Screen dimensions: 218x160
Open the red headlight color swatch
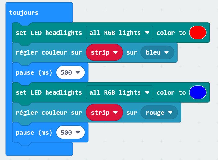coord(198,33)
